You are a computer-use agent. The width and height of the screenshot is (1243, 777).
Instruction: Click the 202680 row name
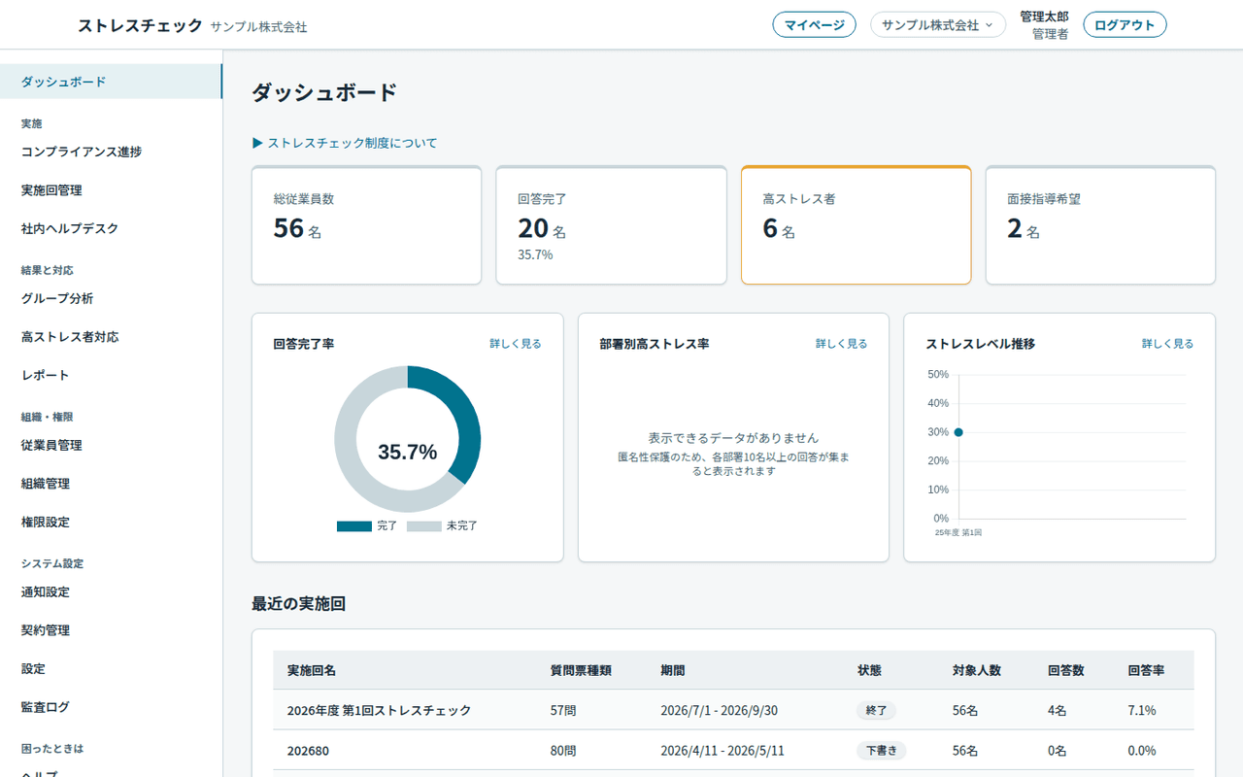coord(310,751)
